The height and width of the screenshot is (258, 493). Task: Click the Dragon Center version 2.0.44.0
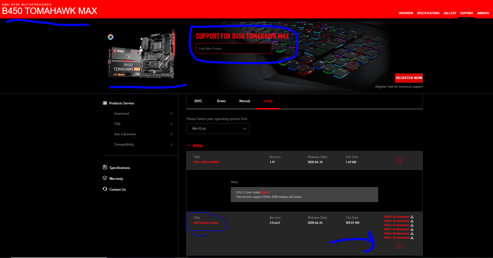275,223
